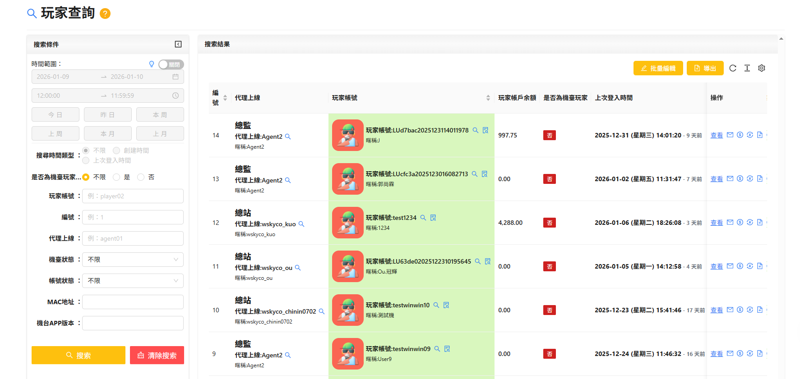Click the magnifier beside account test1234

[x=423, y=218]
